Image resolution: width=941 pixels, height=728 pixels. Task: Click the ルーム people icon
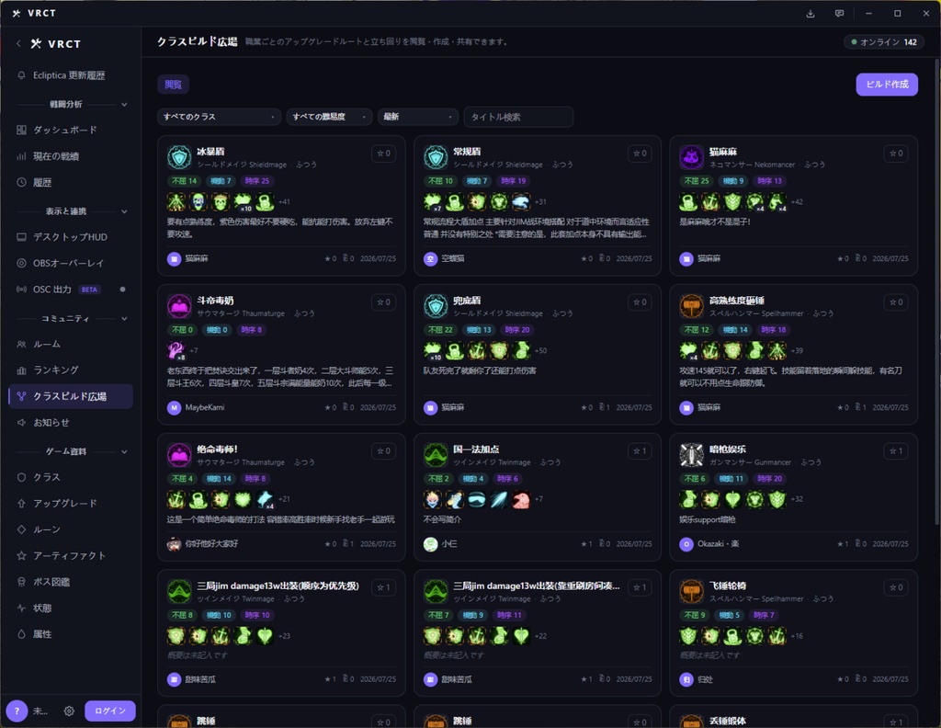(22, 344)
